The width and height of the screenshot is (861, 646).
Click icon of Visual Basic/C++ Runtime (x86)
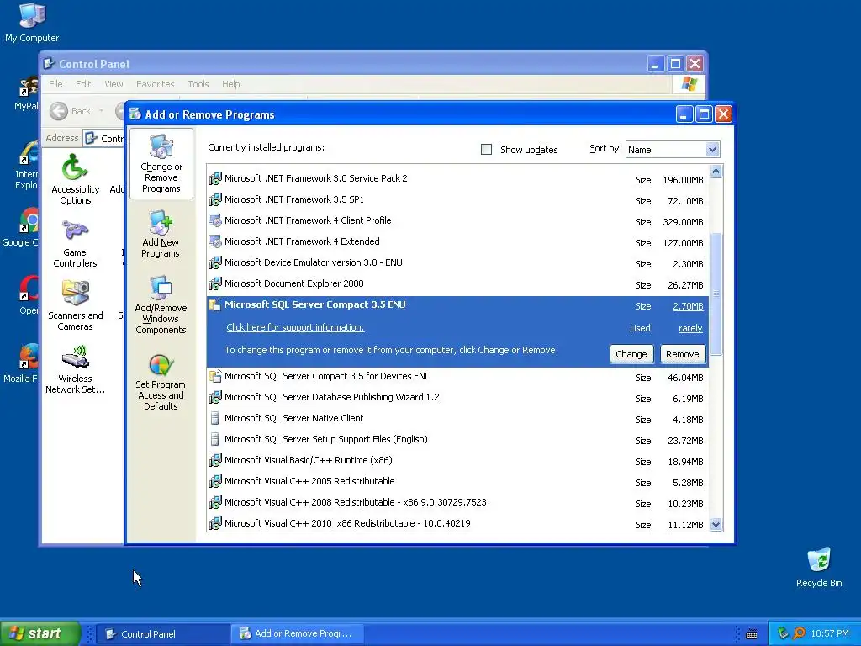coord(215,460)
